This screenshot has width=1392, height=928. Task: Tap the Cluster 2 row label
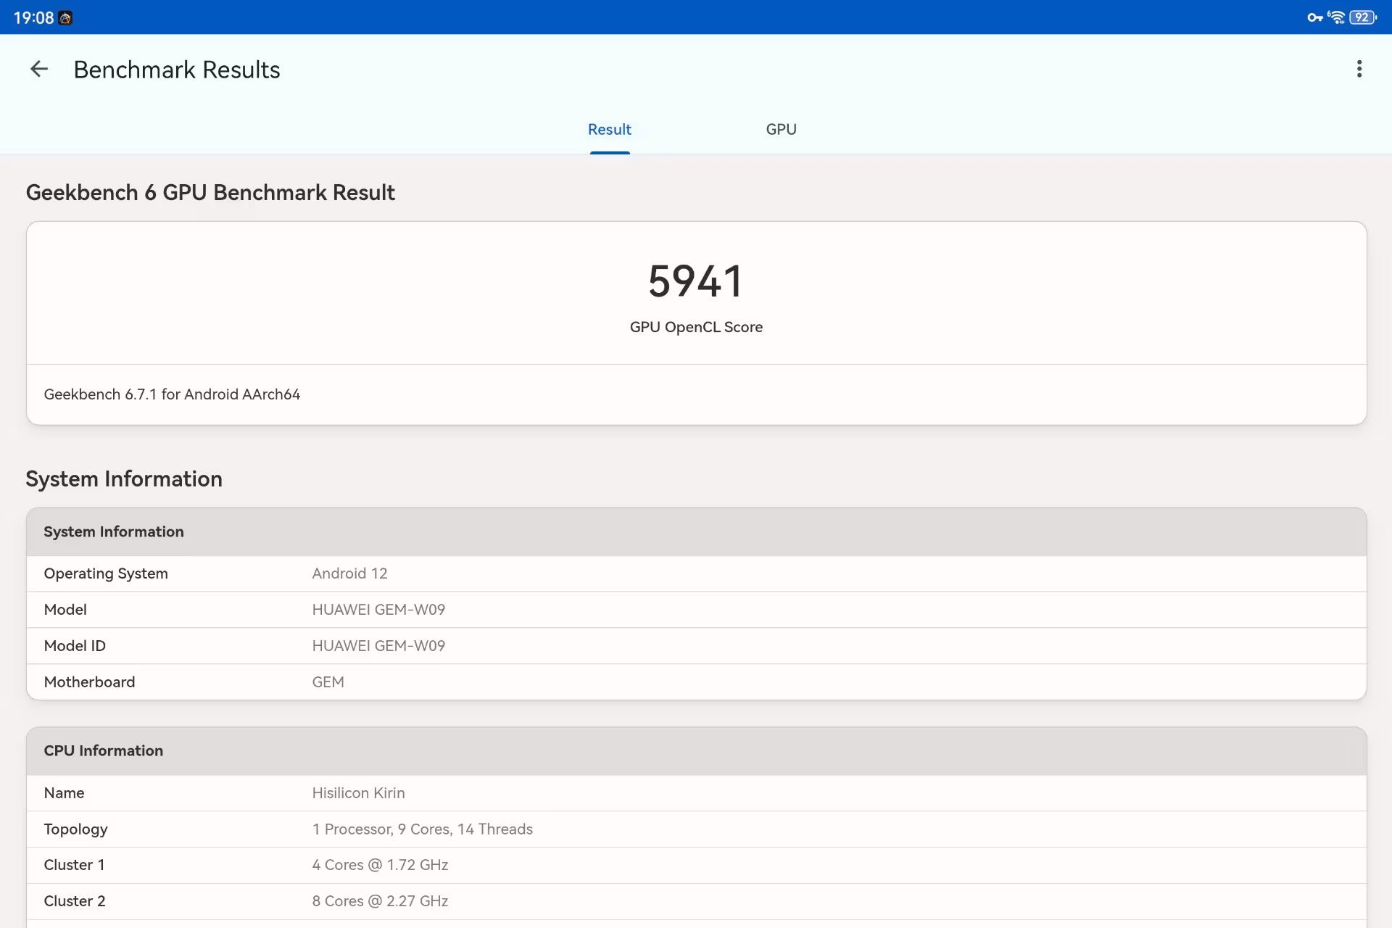pyautogui.click(x=74, y=901)
